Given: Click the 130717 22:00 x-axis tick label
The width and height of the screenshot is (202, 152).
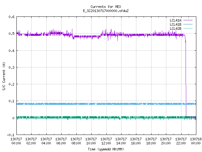Looking at the screenshot, I should pos(181,141).
